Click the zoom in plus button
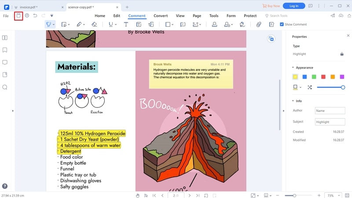 click(x=319, y=195)
